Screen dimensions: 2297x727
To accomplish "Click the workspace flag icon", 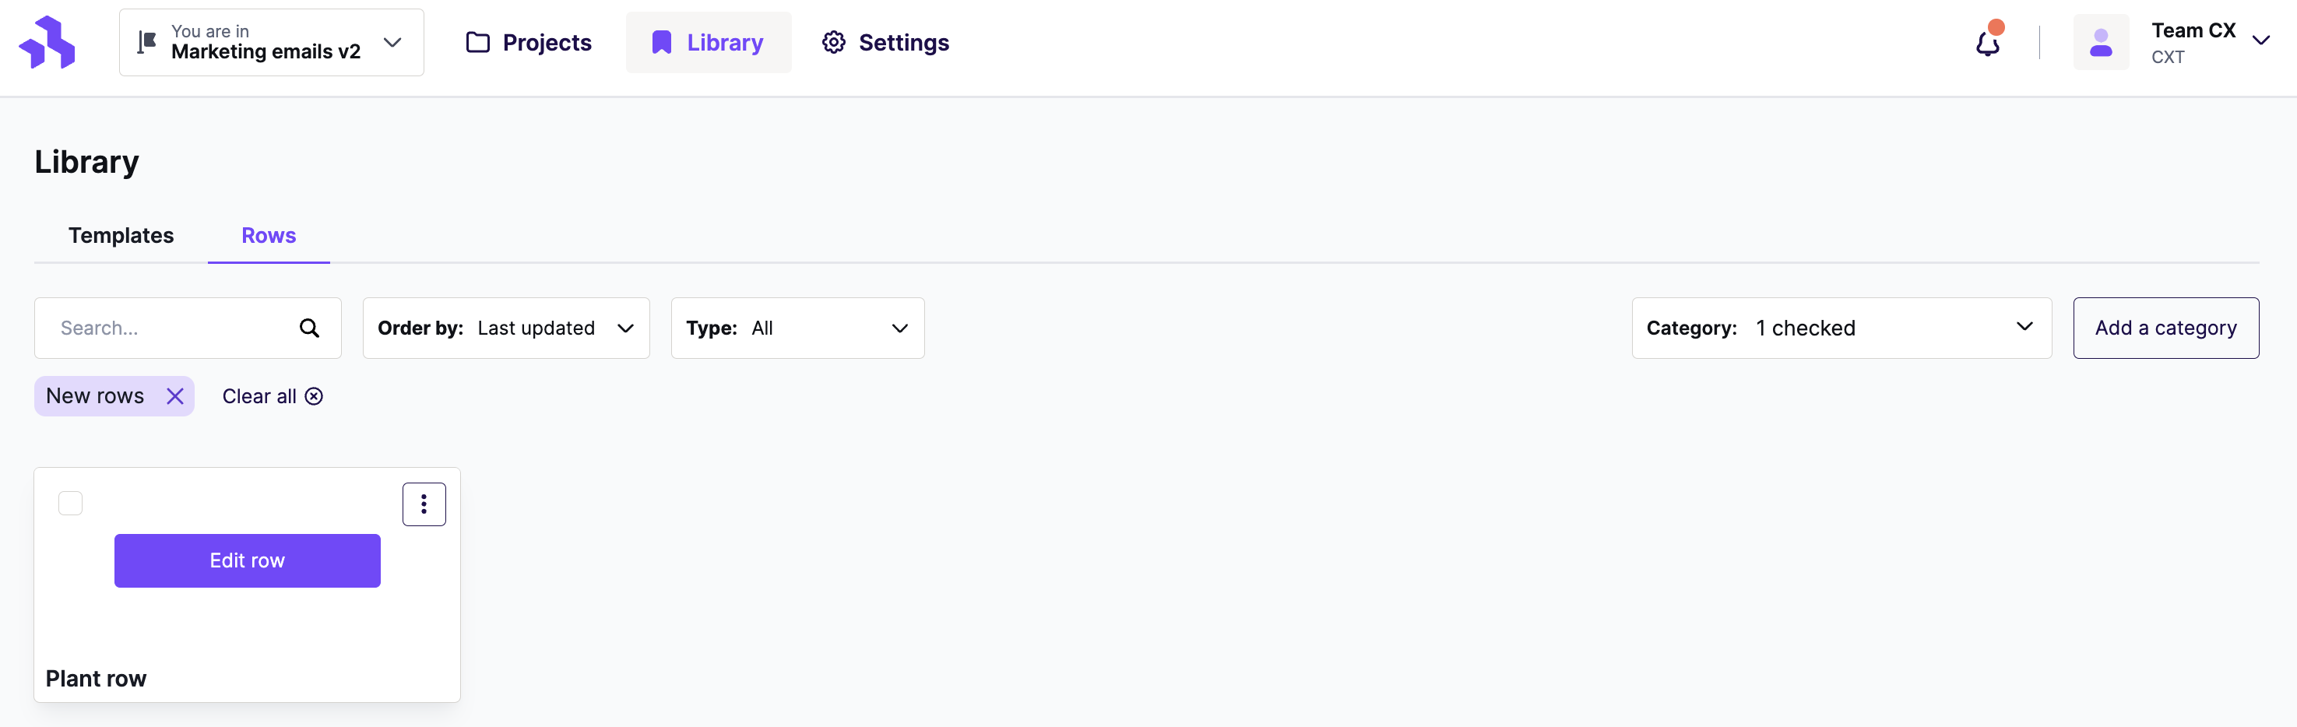I will click(x=147, y=42).
